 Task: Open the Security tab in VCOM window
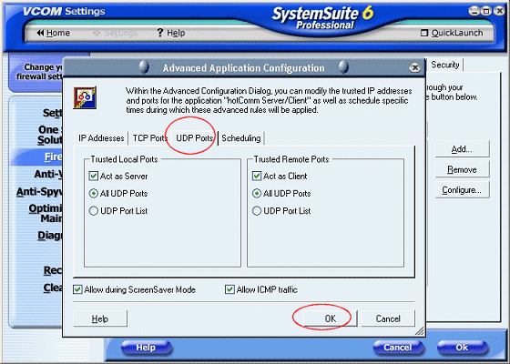445,65
